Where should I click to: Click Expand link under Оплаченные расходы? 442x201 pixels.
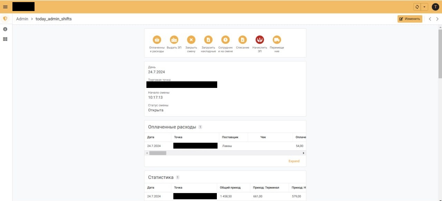tap(294, 161)
